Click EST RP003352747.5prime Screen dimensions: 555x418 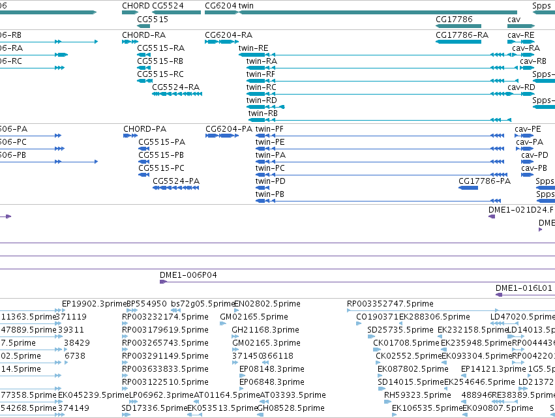coord(390,304)
